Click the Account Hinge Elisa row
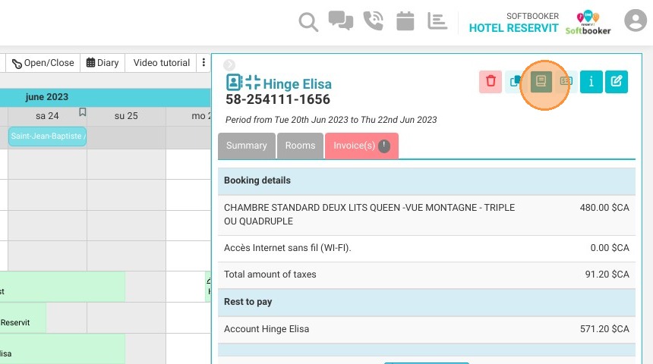This screenshot has width=653, height=364. tap(427, 329)
